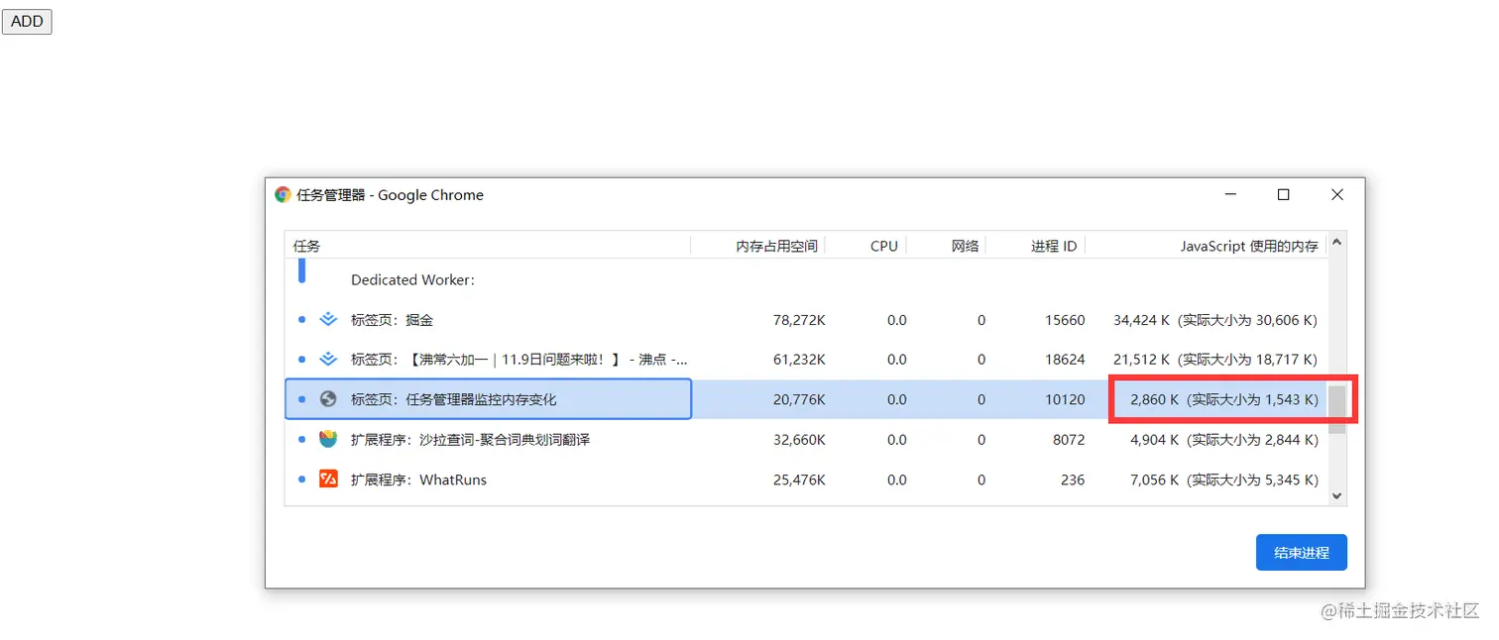Select the 标签页：【沸常六加一 row
This screenshot has height=640, width=1499.
click(x=806, y=360)
